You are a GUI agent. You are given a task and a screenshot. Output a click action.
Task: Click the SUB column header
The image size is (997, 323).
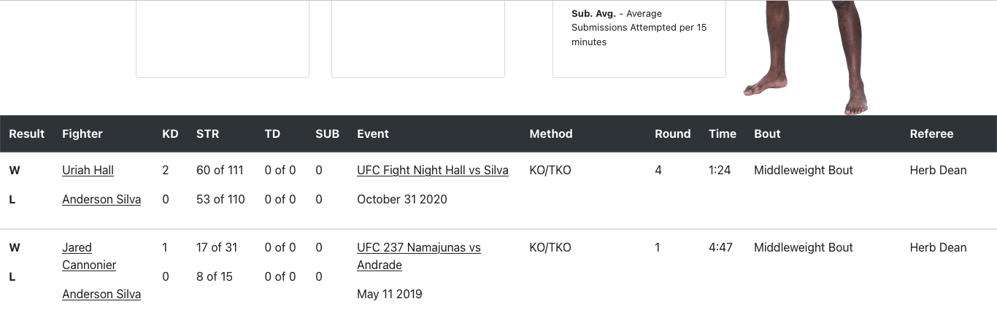pyautogui.click(x=327, y=133)
